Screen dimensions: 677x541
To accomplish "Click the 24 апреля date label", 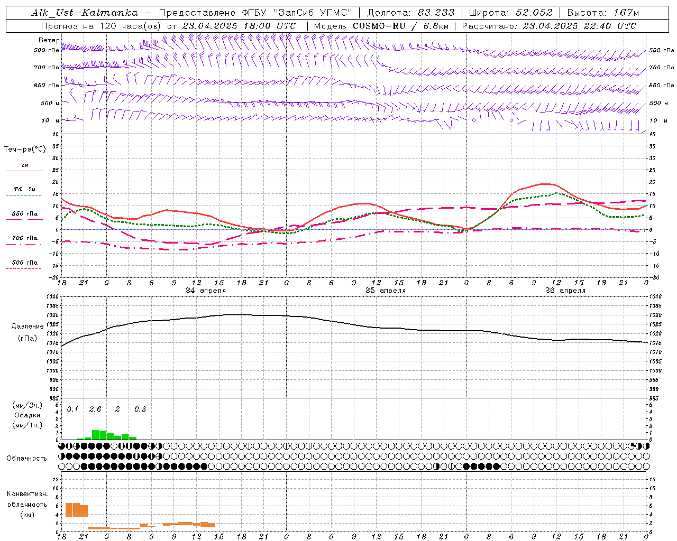I will 205,291.
